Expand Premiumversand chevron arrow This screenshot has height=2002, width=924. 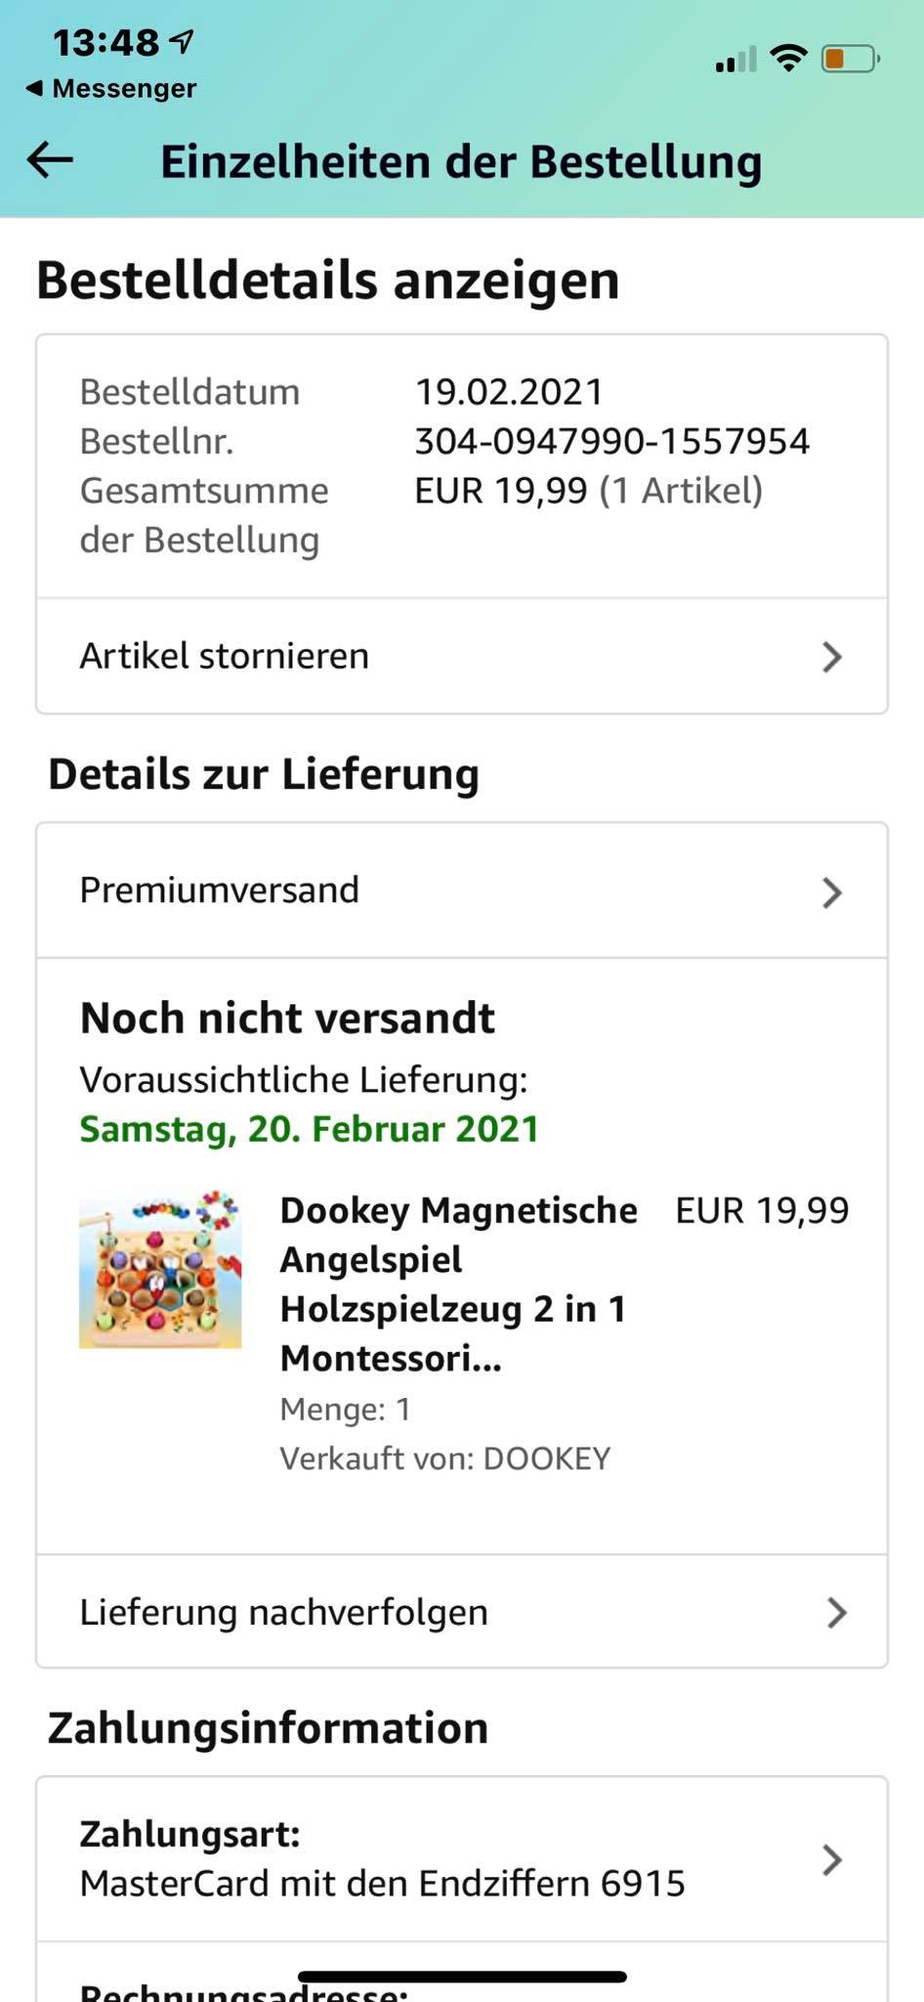pyautogui.click(x=831, y=892)
